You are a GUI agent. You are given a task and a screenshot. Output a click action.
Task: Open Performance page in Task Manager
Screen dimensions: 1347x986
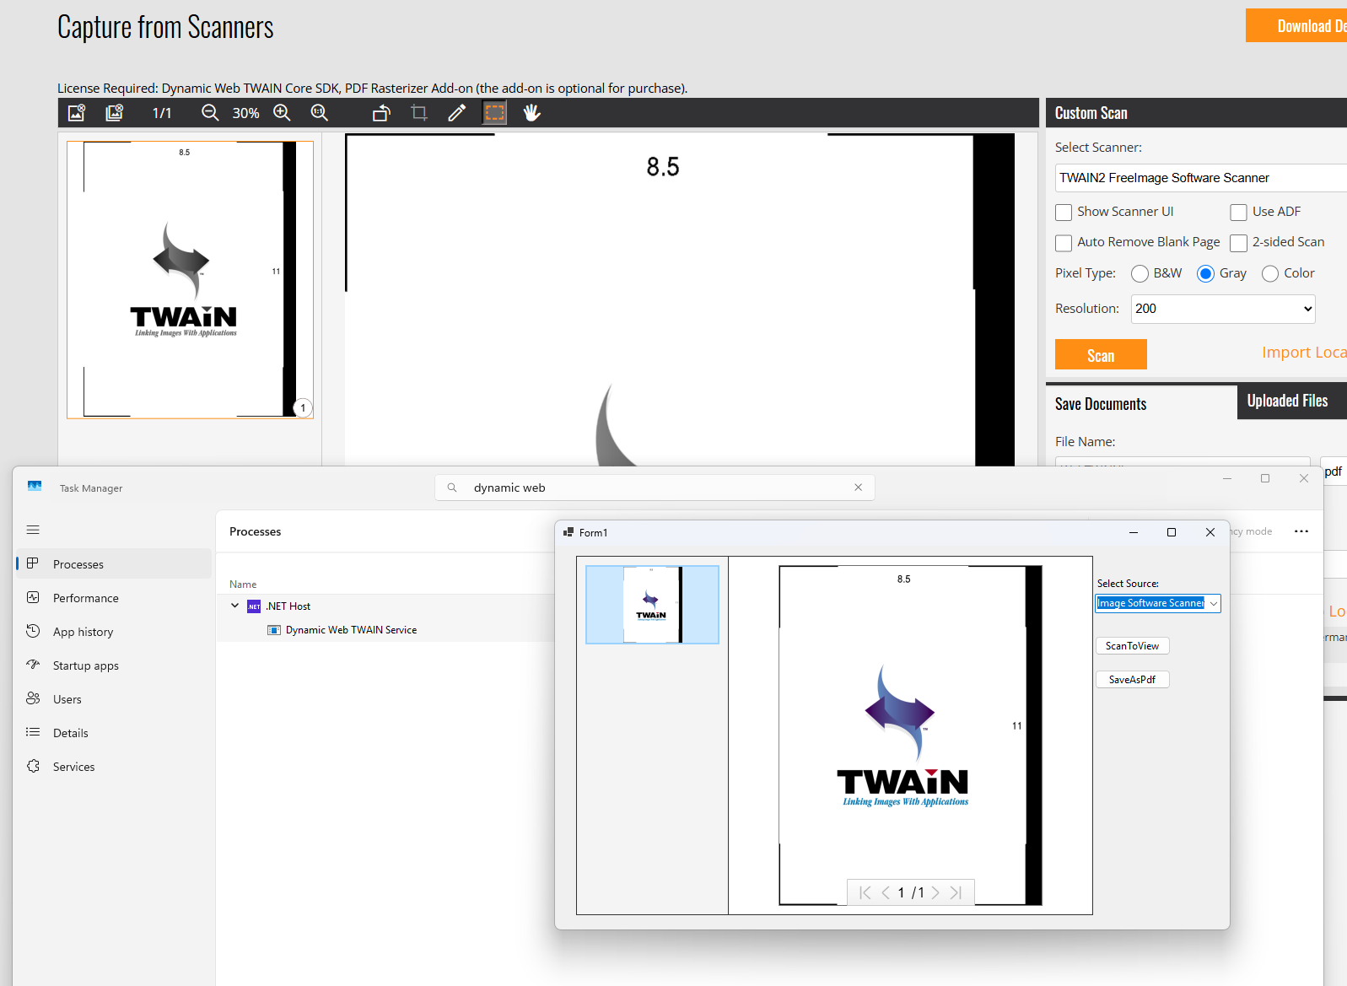(114, 598)
